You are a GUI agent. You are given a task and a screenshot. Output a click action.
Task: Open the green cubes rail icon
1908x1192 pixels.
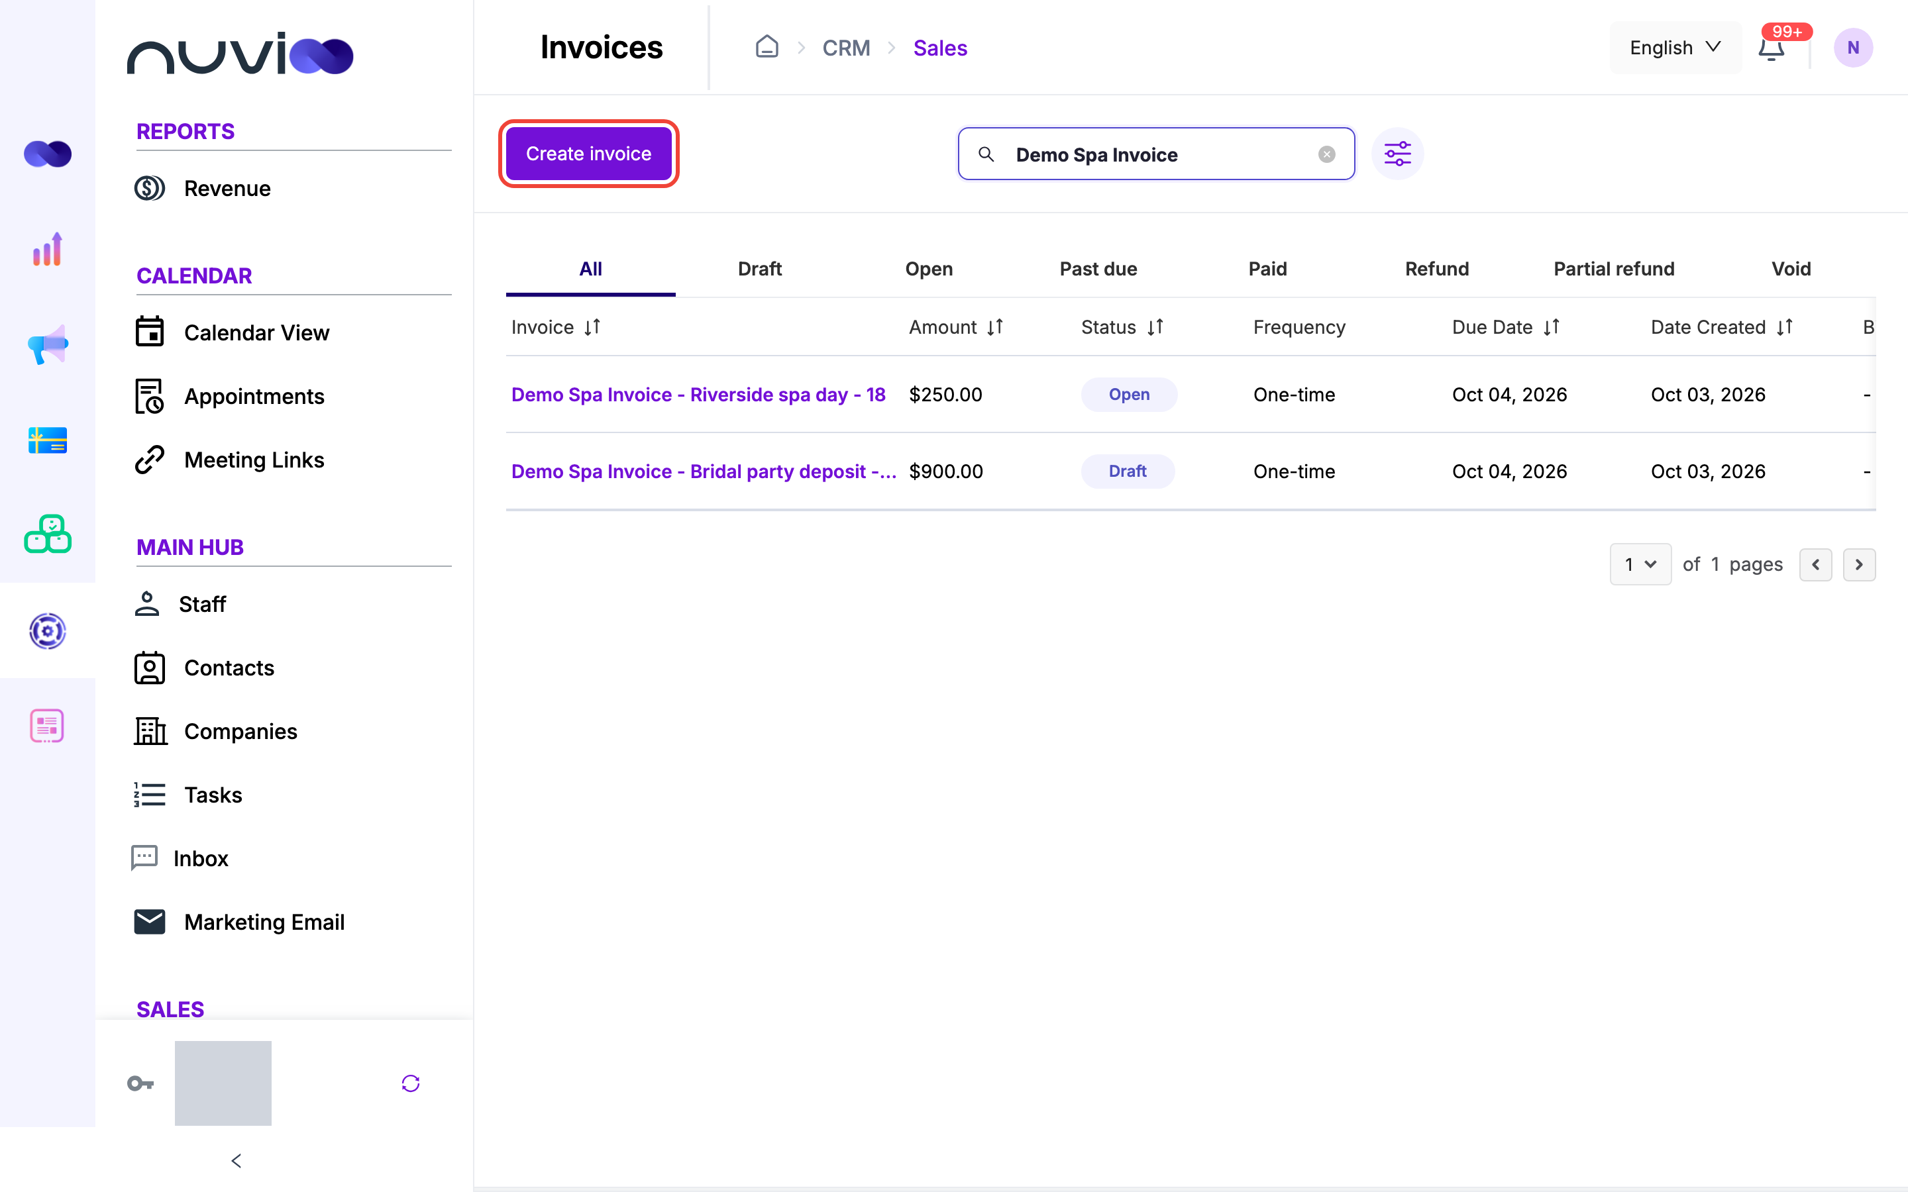47,534
